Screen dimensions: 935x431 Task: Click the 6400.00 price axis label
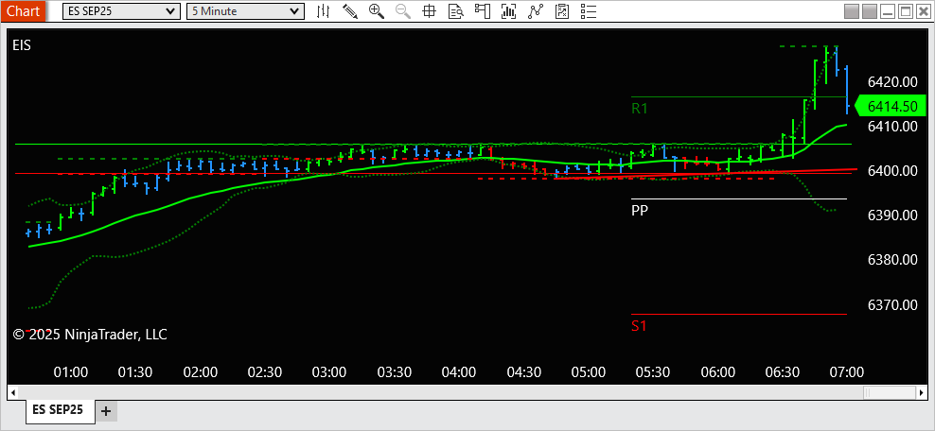click(892, 171)
